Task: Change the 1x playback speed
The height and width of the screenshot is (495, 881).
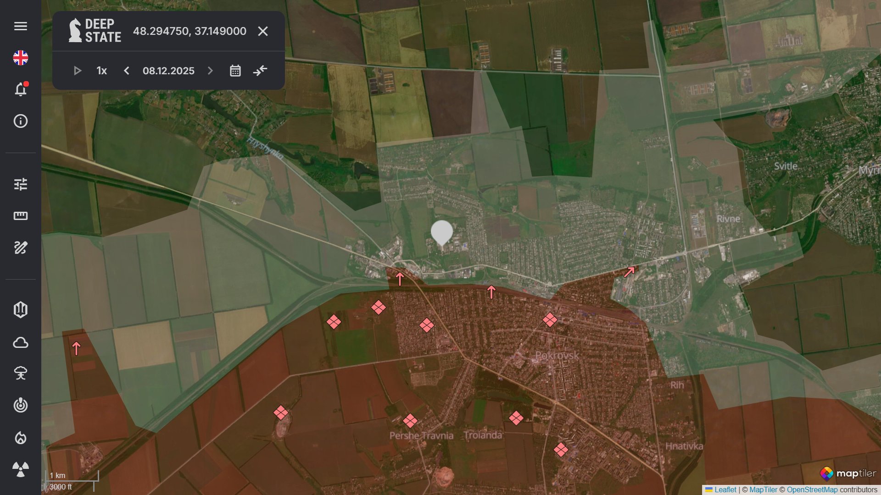Action: pyautogui.click(x=101, y=71)
